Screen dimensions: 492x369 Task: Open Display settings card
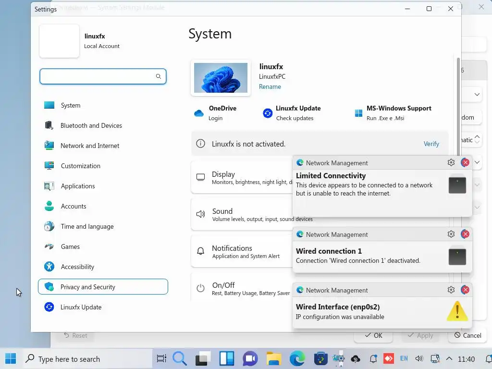pyautogui.click(x=242, y=178)
